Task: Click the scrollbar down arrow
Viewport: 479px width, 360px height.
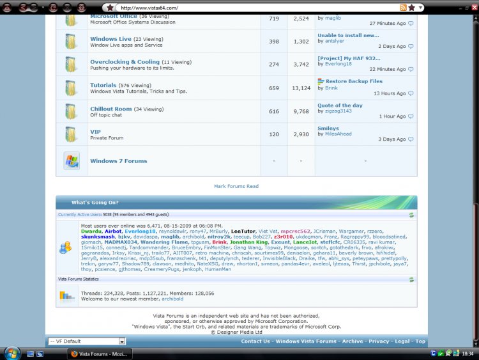Action: click(x=475, y=344)
